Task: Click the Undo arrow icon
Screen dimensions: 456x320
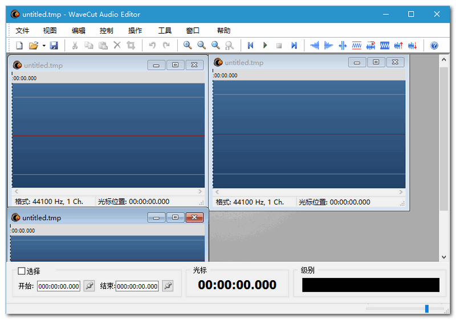Action: [152, 46]
